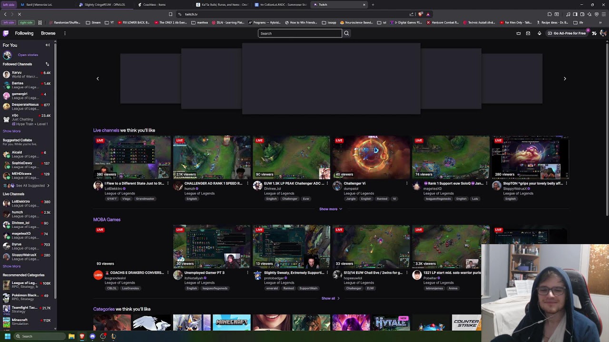Open the more options dots beside Browse

[65, 33]
